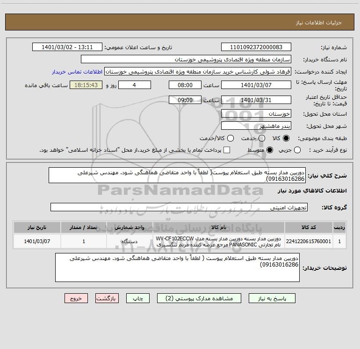Click the response deadline date 1401/03/07 field

256,85
